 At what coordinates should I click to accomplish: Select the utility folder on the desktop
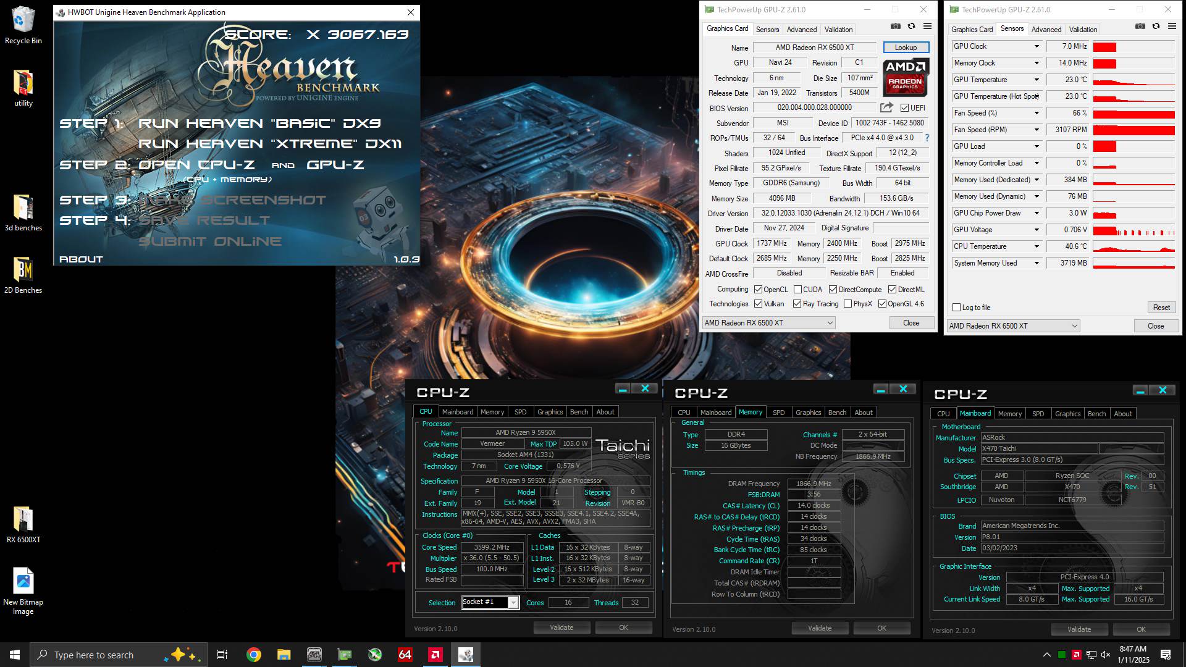tap(23, 88)
